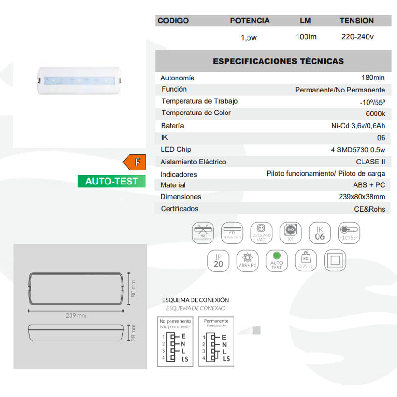Click the 'Material' row label
This screenshot has height=397, width=397.
[173, 185]
